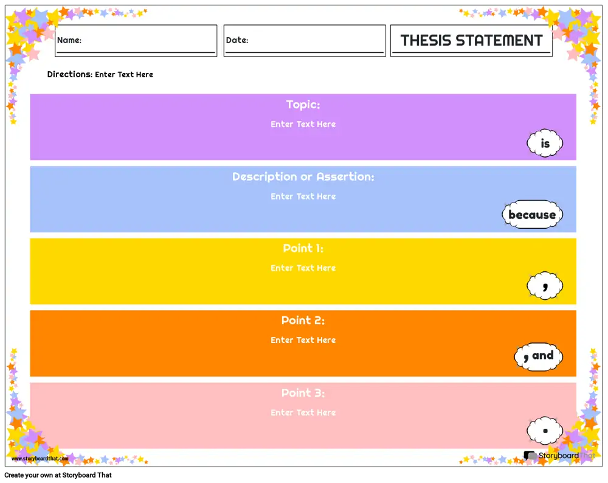The width and height of the screenshot is (608, 483).
Task: Select the "because" cloud bubble
Action: pyautogui.click(x=532, y=215)
